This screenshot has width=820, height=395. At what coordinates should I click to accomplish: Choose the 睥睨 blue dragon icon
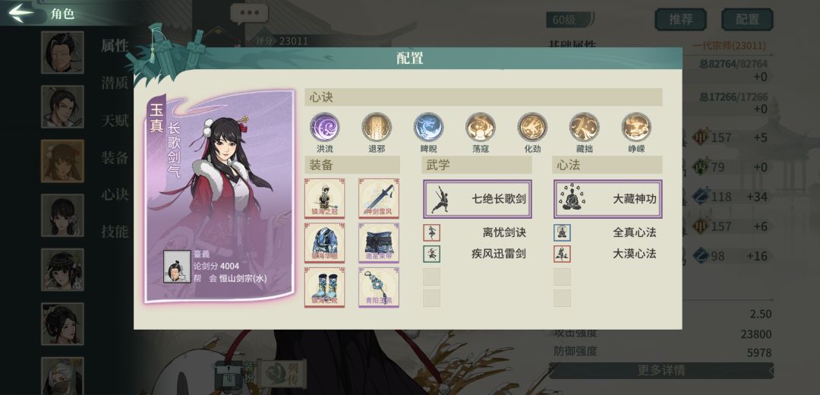(428, 127)
